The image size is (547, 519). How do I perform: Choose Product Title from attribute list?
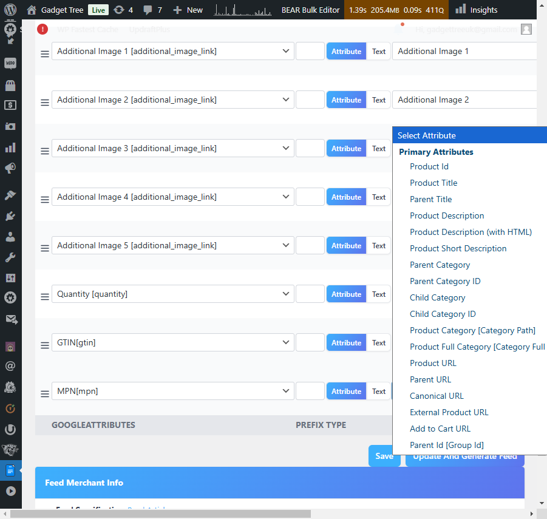tap(433, 183)
